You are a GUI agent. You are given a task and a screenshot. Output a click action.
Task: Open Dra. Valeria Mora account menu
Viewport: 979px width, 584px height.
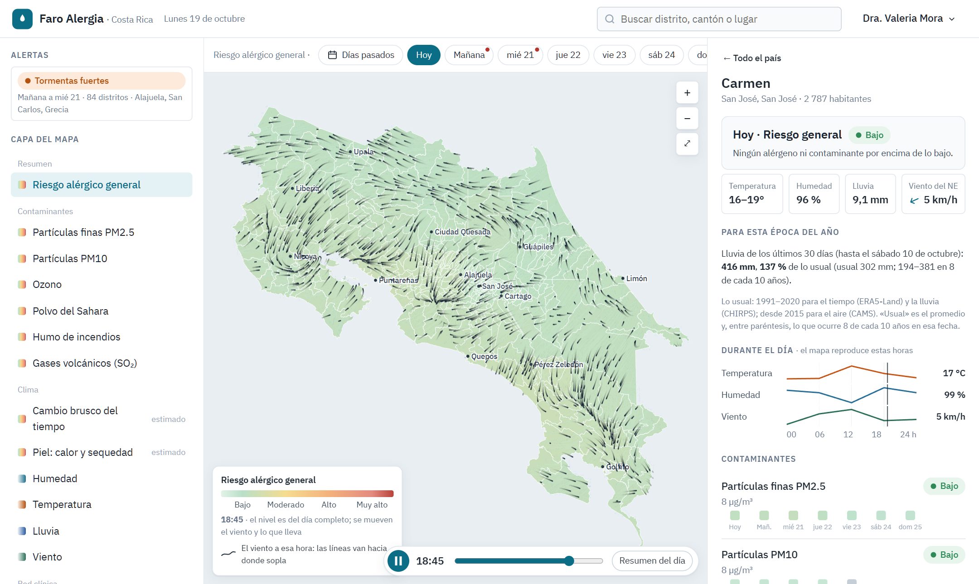point(909,19)
